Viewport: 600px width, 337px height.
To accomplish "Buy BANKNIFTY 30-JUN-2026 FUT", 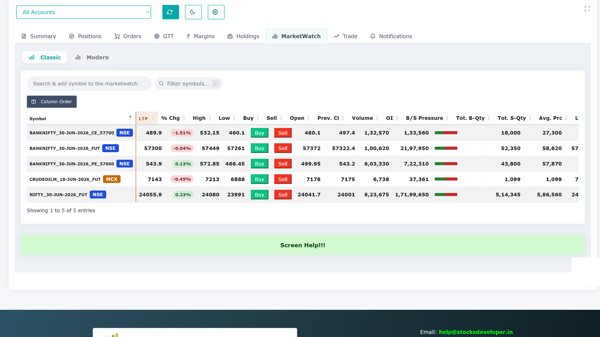I will pos(259,148).
